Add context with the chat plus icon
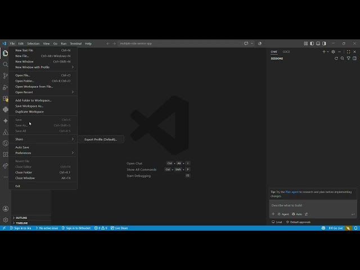 [273, 214]
